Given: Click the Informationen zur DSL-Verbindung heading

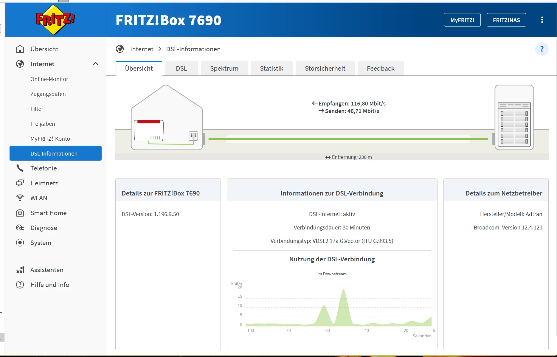Looking at the screenshot, I should coord(332,193).
